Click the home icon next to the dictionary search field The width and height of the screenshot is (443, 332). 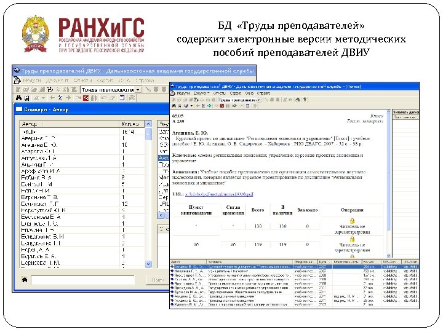tap(25, 280)
